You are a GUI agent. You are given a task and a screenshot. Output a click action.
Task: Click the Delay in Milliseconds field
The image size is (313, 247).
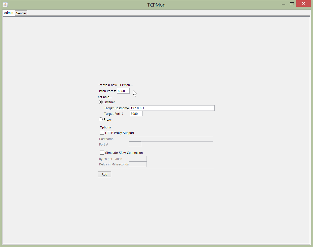coord(138,164)
